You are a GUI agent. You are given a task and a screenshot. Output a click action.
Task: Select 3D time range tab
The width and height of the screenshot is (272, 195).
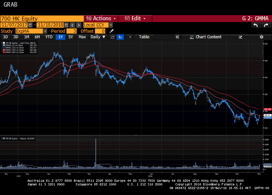click(x=16, y=37)
